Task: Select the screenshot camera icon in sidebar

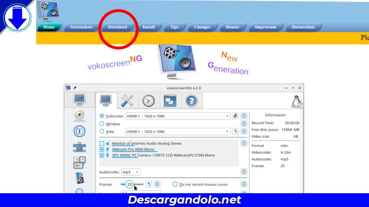Action: coord(80,147)
